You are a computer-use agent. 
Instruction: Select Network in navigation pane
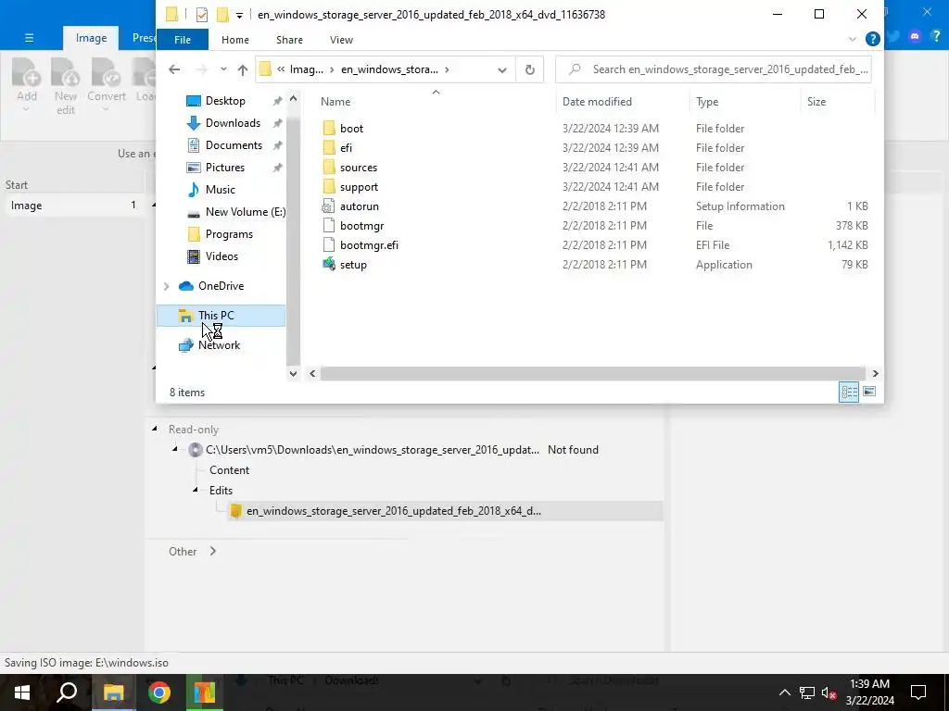point(219,345)
